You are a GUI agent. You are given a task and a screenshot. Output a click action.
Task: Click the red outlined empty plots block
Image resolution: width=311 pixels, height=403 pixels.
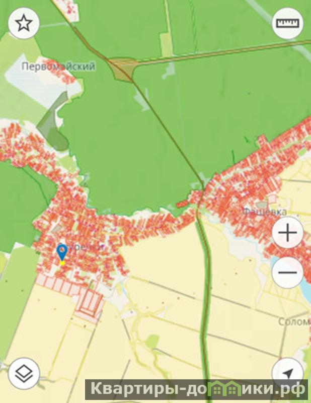click(x=89, y=306)
